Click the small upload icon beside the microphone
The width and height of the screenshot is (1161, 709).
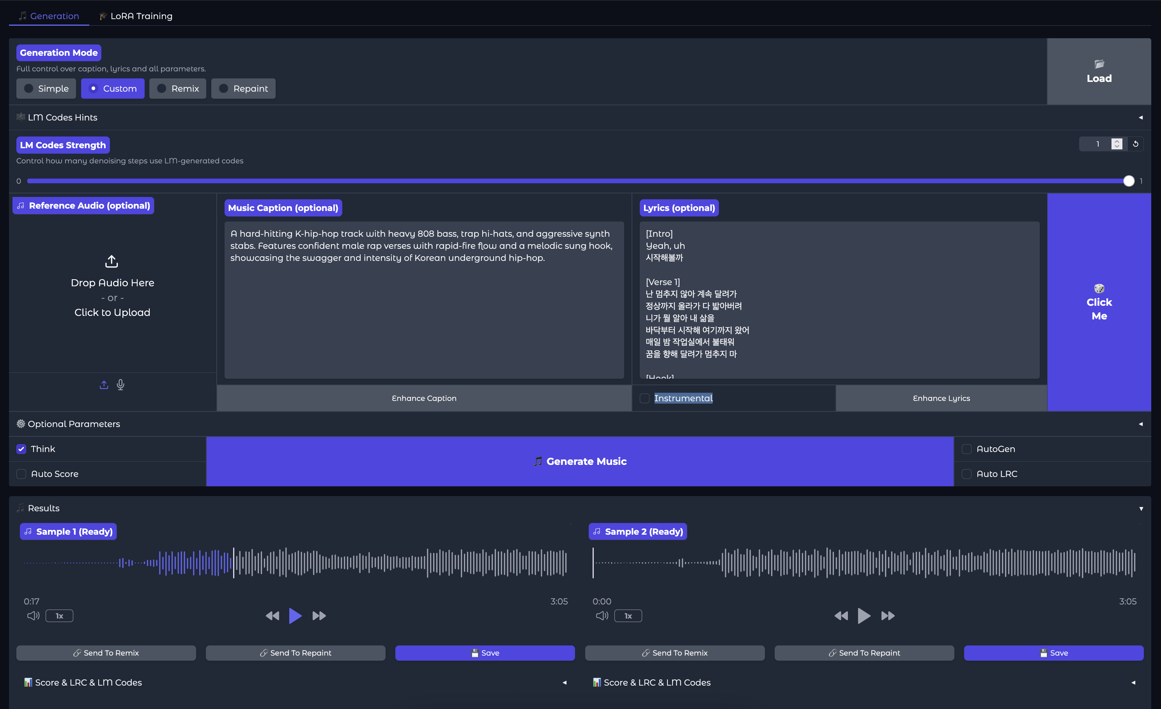(x=104, y=385)
